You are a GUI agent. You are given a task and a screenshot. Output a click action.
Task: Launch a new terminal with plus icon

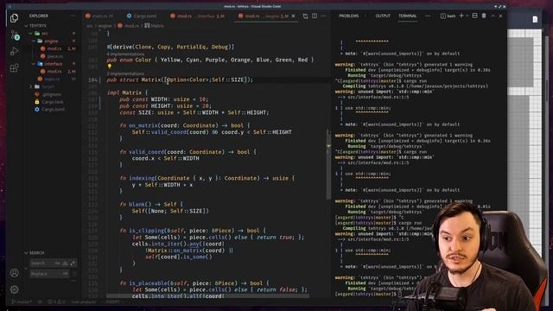[461, 16]
